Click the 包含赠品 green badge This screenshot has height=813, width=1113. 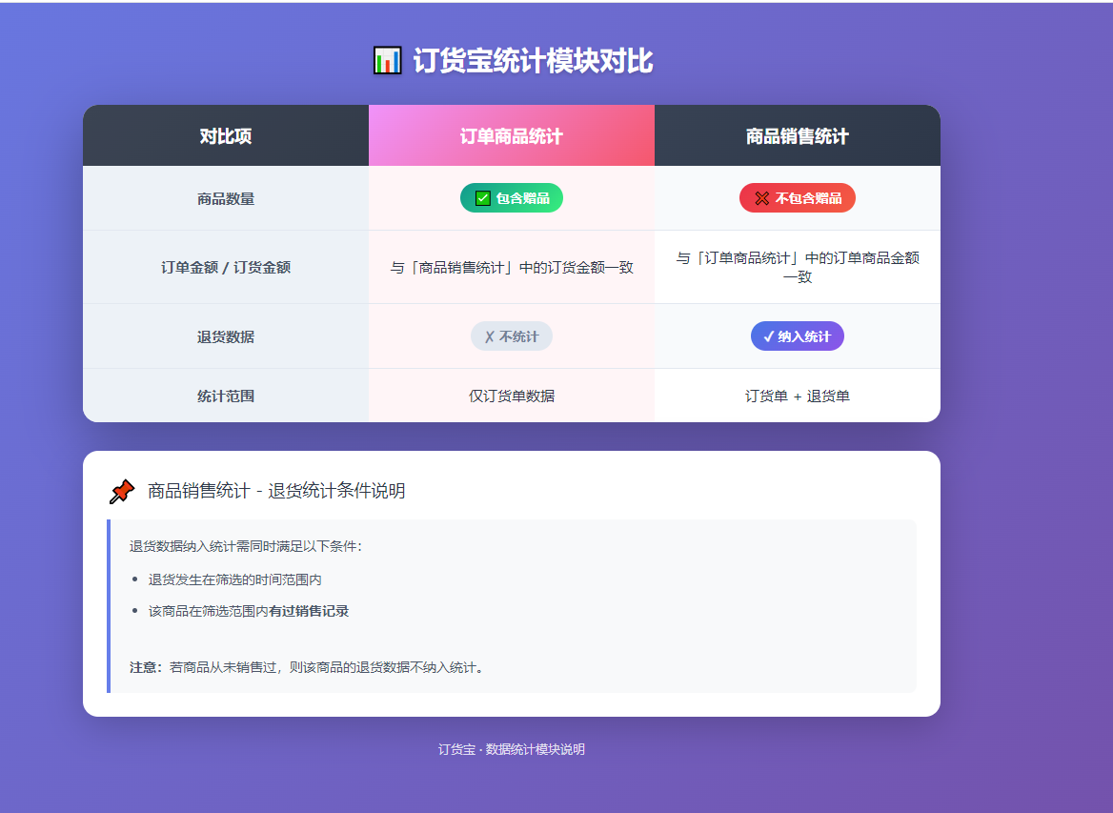[512, 198]
